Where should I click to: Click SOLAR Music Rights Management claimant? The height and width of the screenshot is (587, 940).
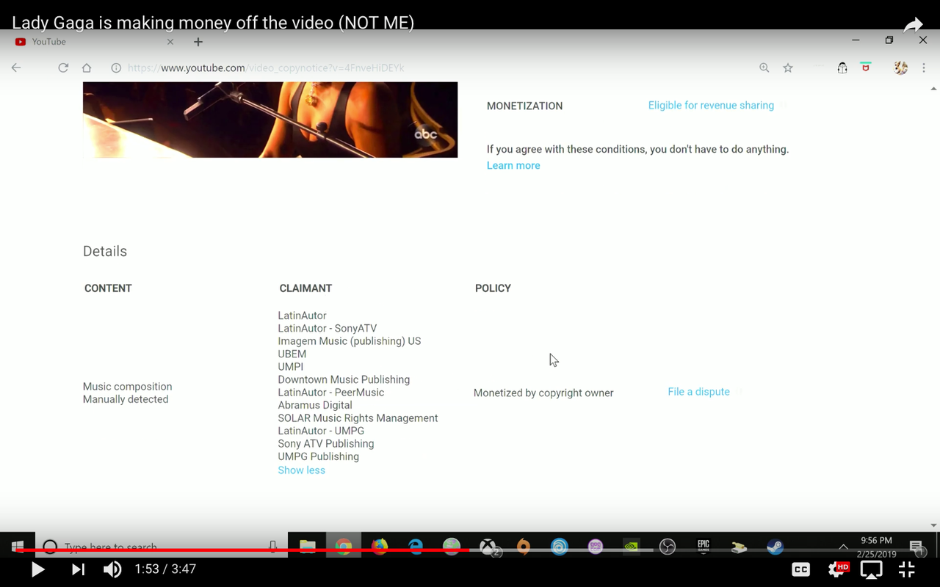358,418
